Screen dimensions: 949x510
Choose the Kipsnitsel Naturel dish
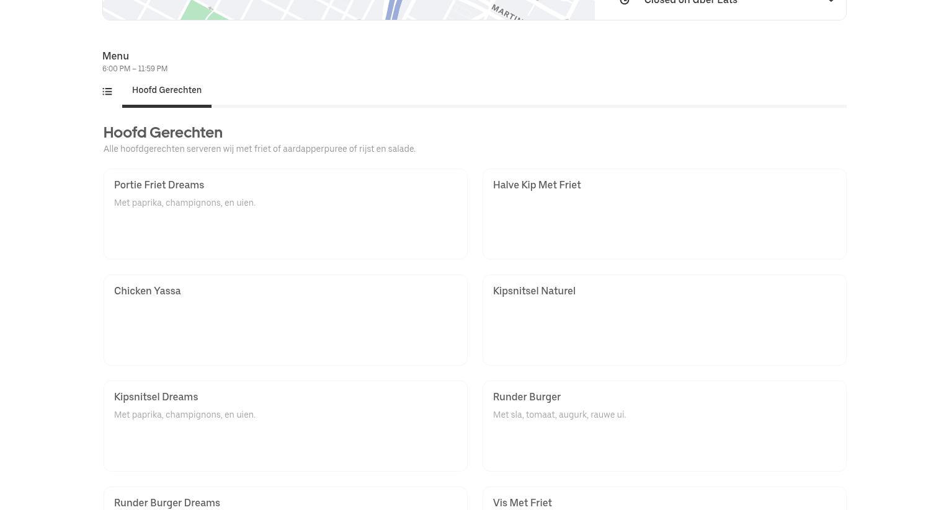coord(664,320)
